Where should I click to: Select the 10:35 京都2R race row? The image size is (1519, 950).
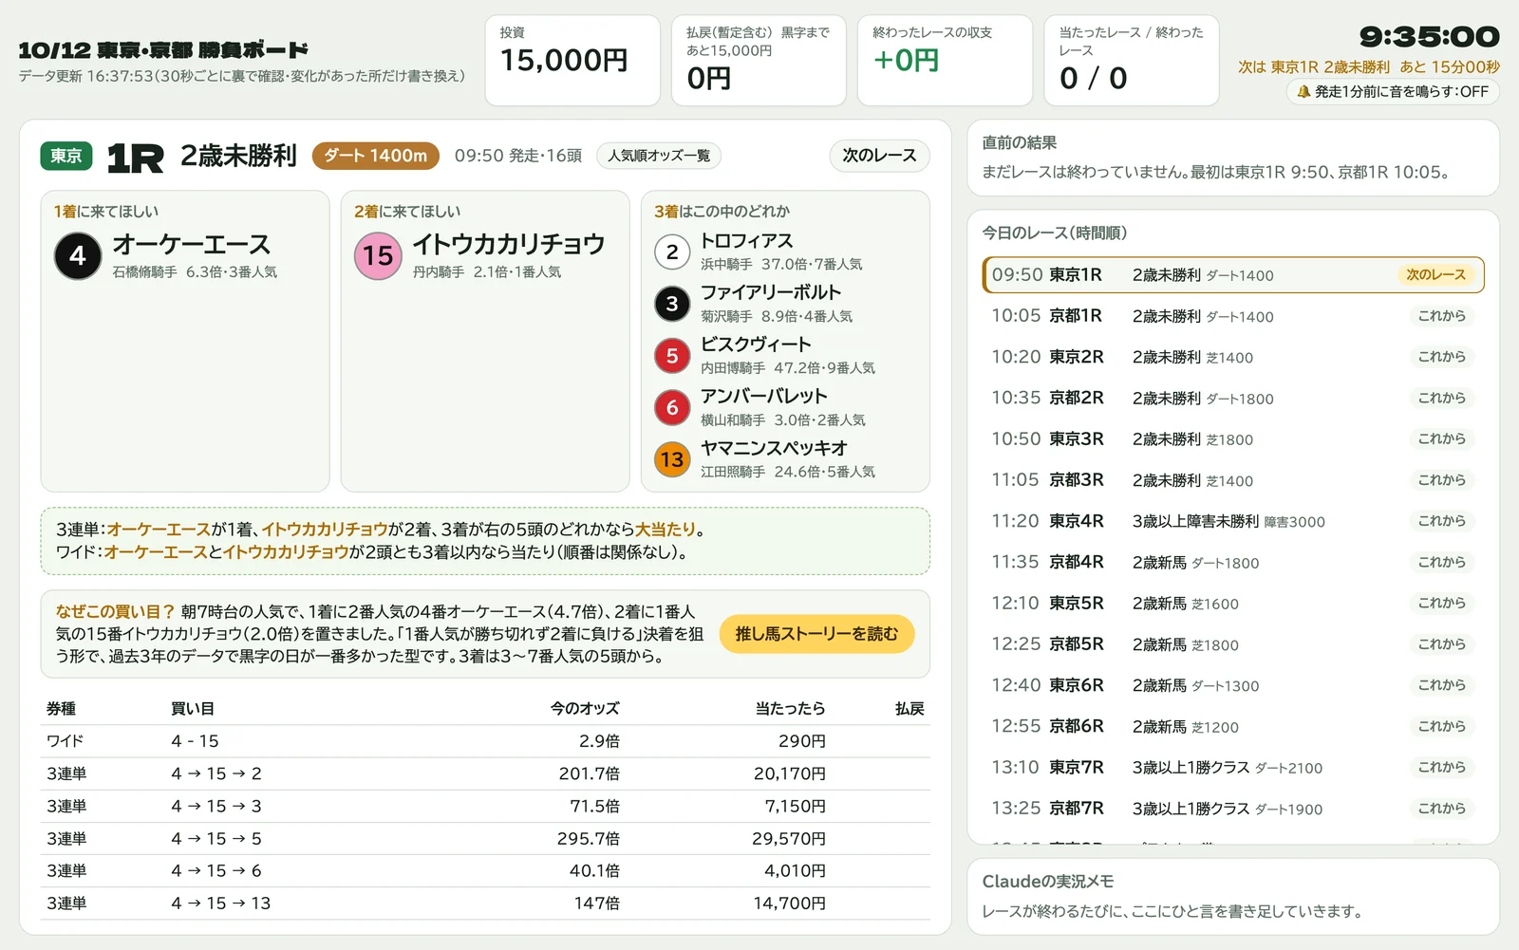[1233, 398]
